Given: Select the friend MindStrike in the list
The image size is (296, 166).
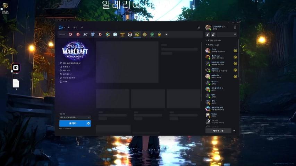Looking at the screenshot, I should tap(221, 76).
